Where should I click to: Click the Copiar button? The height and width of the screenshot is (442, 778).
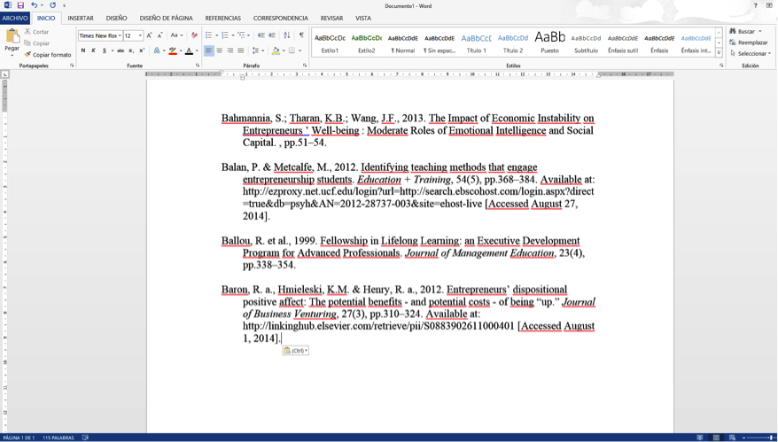click(36, 43)
